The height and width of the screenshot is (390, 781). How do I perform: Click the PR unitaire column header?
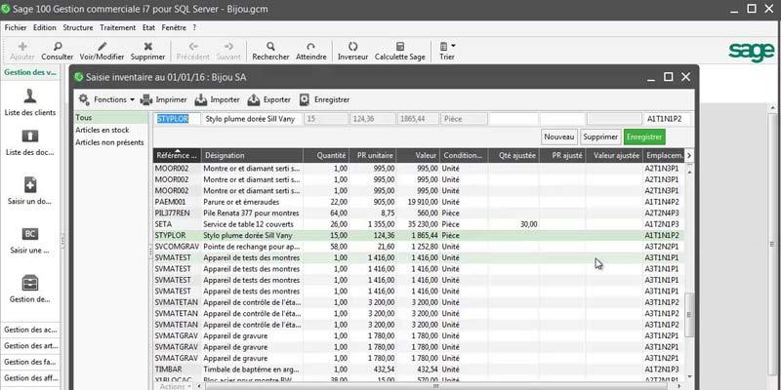pos(373,155)
